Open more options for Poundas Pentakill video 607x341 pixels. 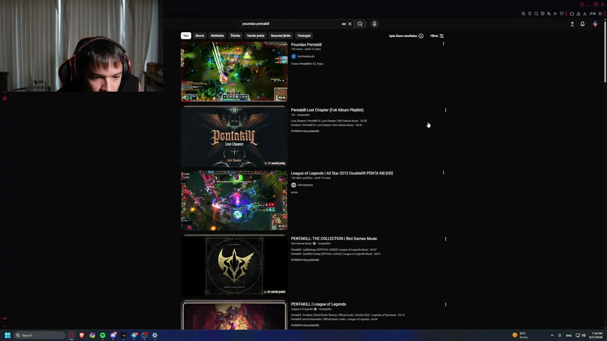pos(443,44)
